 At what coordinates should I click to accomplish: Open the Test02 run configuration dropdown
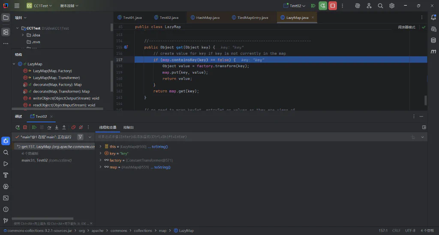click(294, 6)
